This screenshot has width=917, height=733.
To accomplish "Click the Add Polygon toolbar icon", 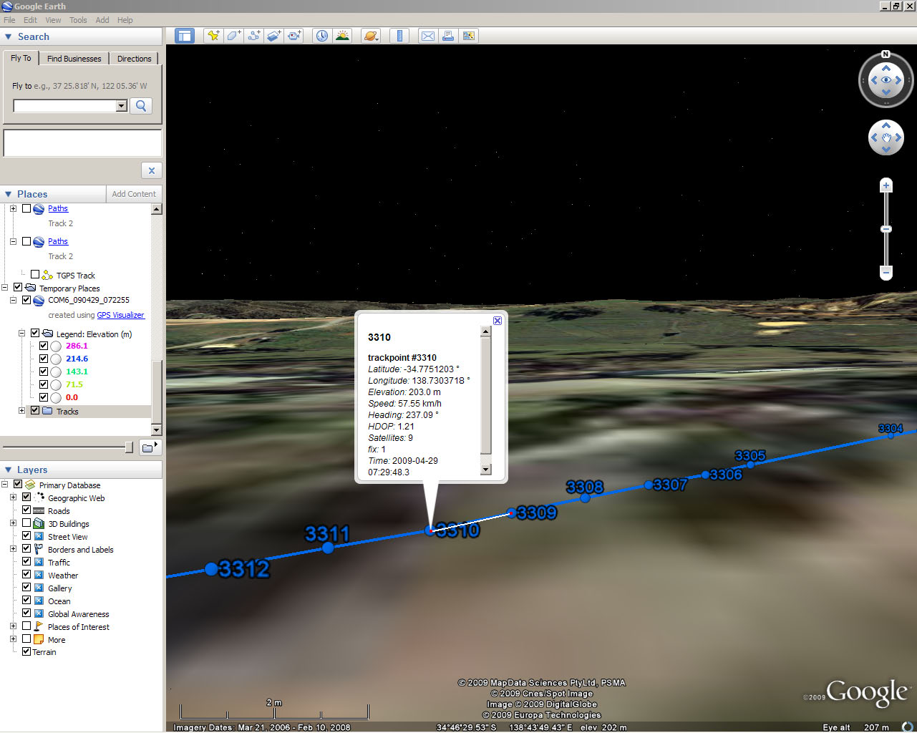I will [233, 36].
